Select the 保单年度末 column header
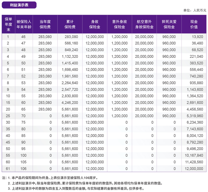 pos(8,24)
